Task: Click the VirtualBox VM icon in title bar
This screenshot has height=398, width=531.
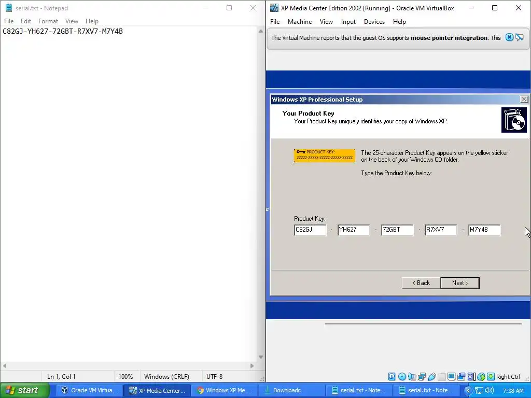Action: (x=274, y=8)
